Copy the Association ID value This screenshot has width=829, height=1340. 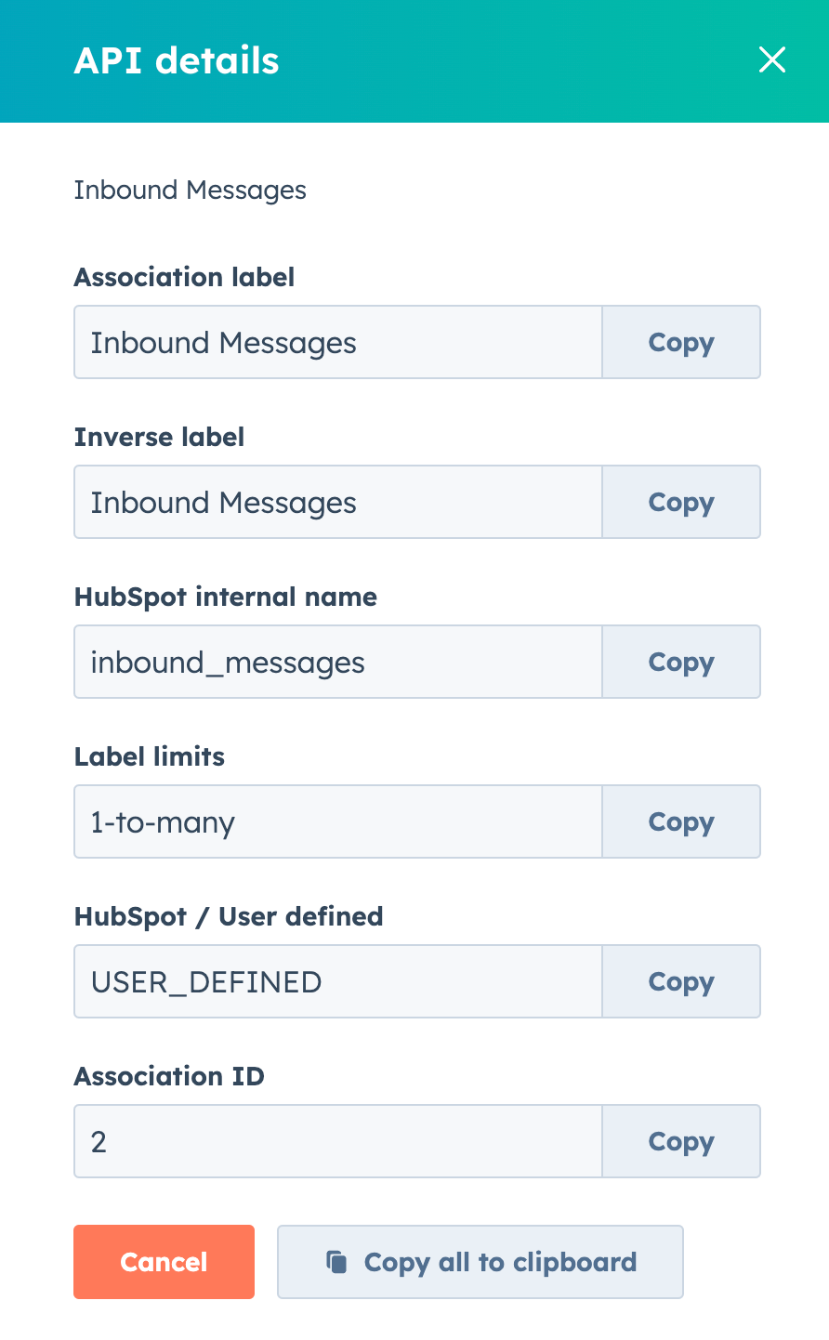(680, 1141)
